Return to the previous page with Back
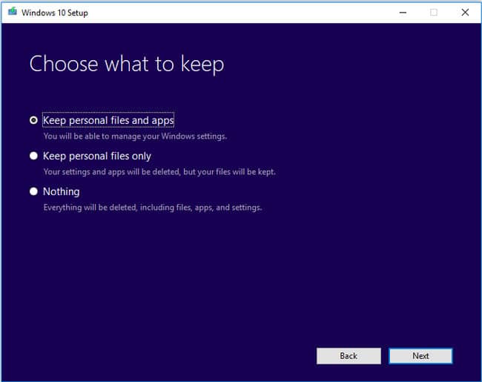The image size is (482, 382). 349,356
